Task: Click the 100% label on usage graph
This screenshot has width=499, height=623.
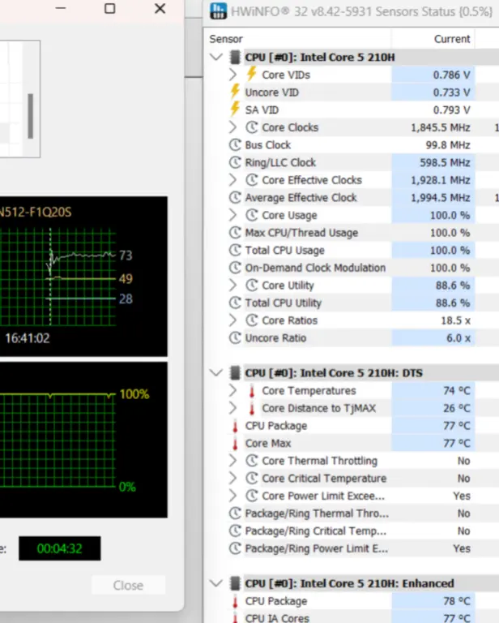Action: coord(134,394)
